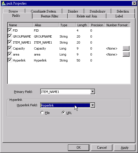The image size is (138, 153).
Task: Select the URL radio button
Action: pyautogui.click(x=63, y=113)
